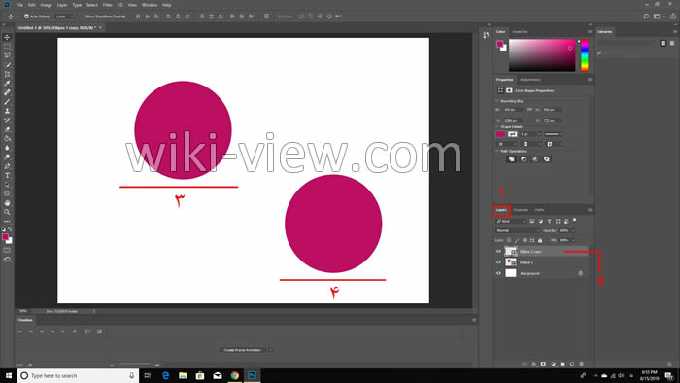This screenshot has height=383, width=680.
Task: Open the Window menu
Action: 150,5
